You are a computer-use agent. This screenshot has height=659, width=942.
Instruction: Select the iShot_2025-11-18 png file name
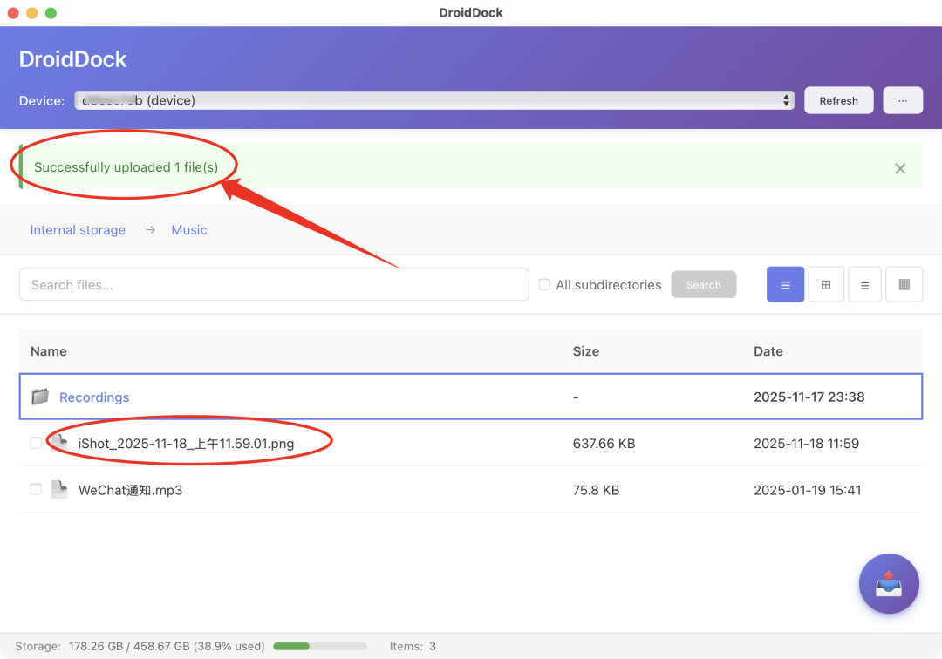pos(187,444)
